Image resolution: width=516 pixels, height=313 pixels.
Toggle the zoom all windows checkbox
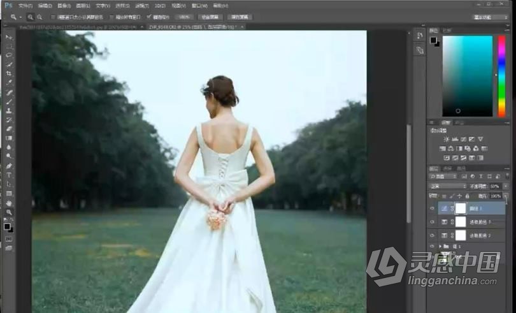pos(111,17)
